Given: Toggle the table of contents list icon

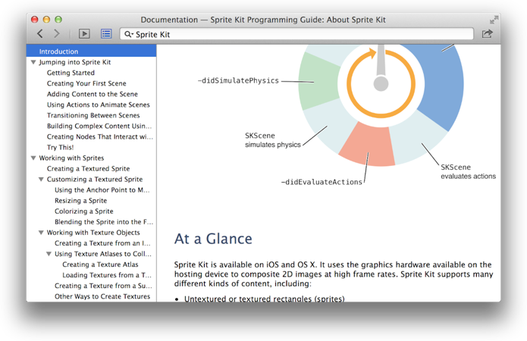Looking at the screenshot, I should 106,33.
